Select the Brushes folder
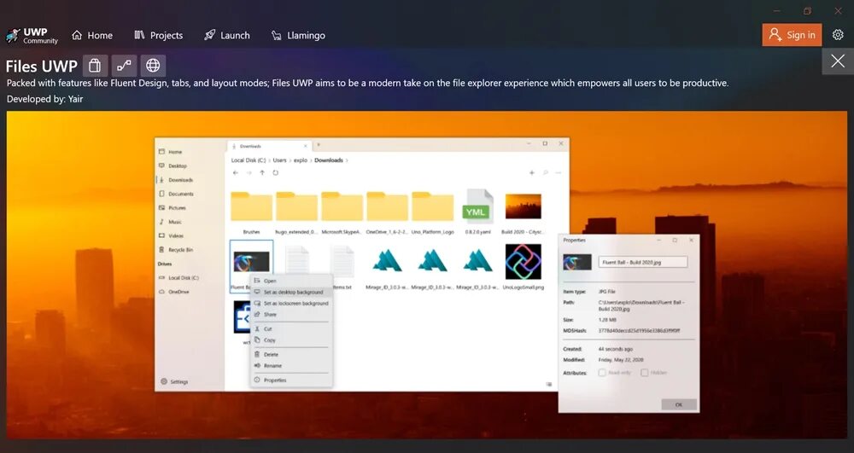Screen dimensions: 854x453 pos(251,212)
